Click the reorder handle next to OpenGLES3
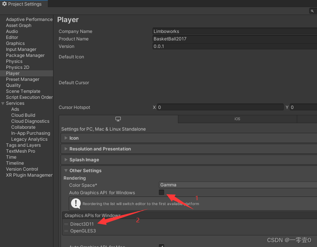Viewport: 317px width, 247px height. (67, 231)
